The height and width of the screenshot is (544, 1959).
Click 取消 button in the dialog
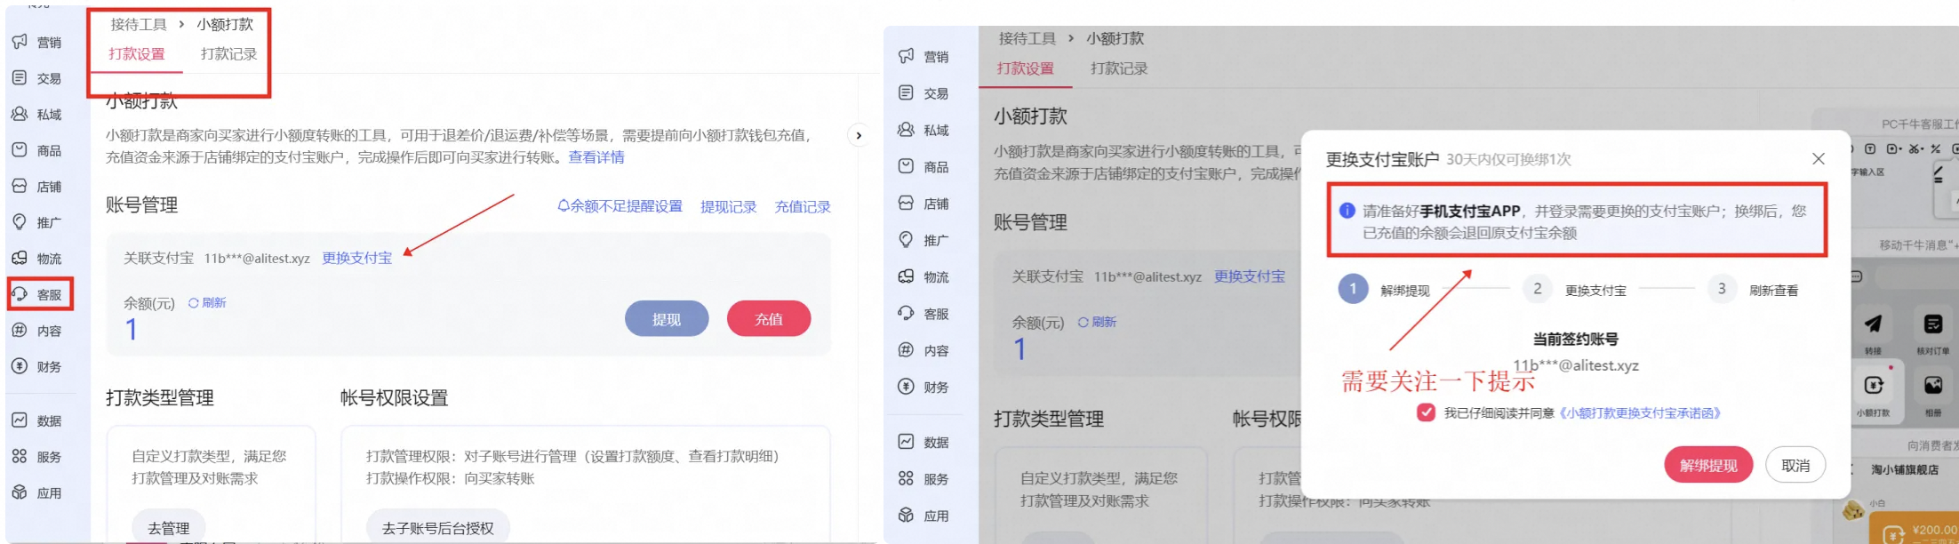pos(1795,465)
